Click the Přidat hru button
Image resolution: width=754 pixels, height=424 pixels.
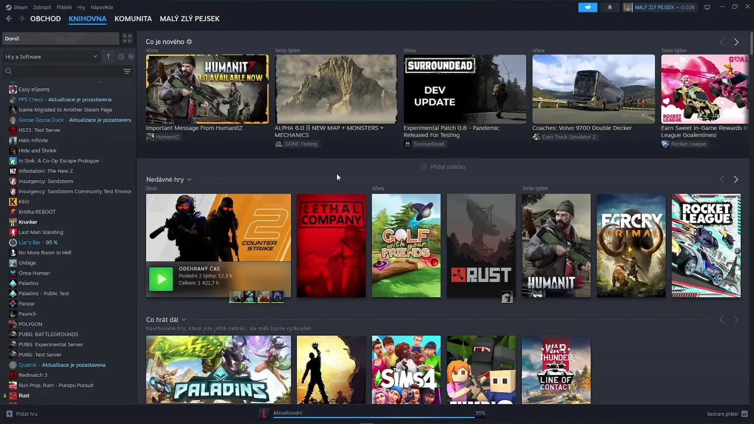(x=22, y=414)
